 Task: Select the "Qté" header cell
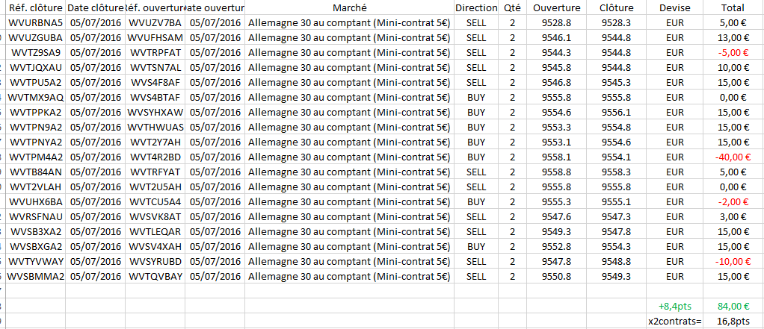coord(512,7)
